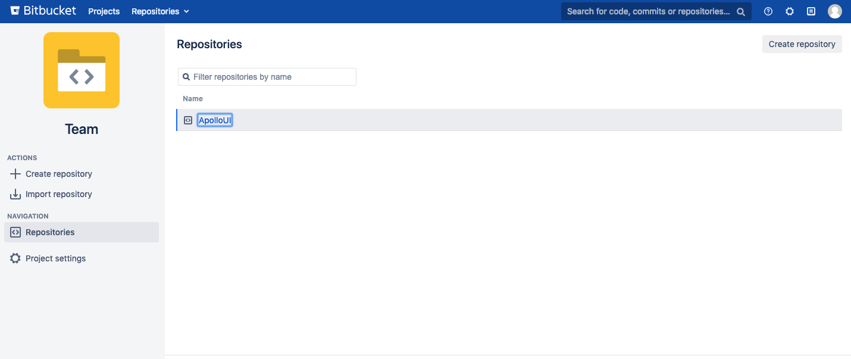Image resolution: width=851 pixels, height=359 pixels.
Task: Open the ApolloUI repository link
Action: [x=215, y=120]
